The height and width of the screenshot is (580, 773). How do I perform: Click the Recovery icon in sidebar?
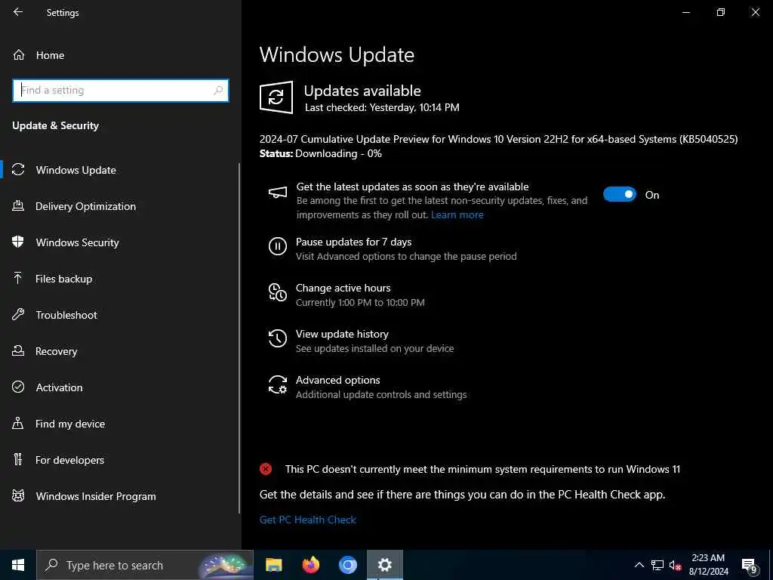pyautogui.click(x=18, y=350)
